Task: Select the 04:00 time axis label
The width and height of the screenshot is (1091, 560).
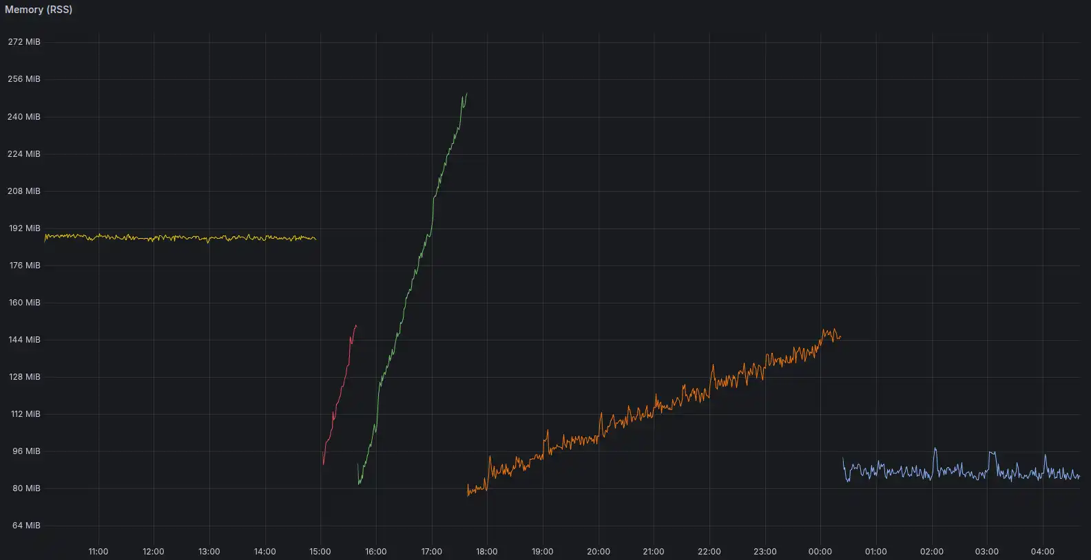Action: tap(1042, 552)
